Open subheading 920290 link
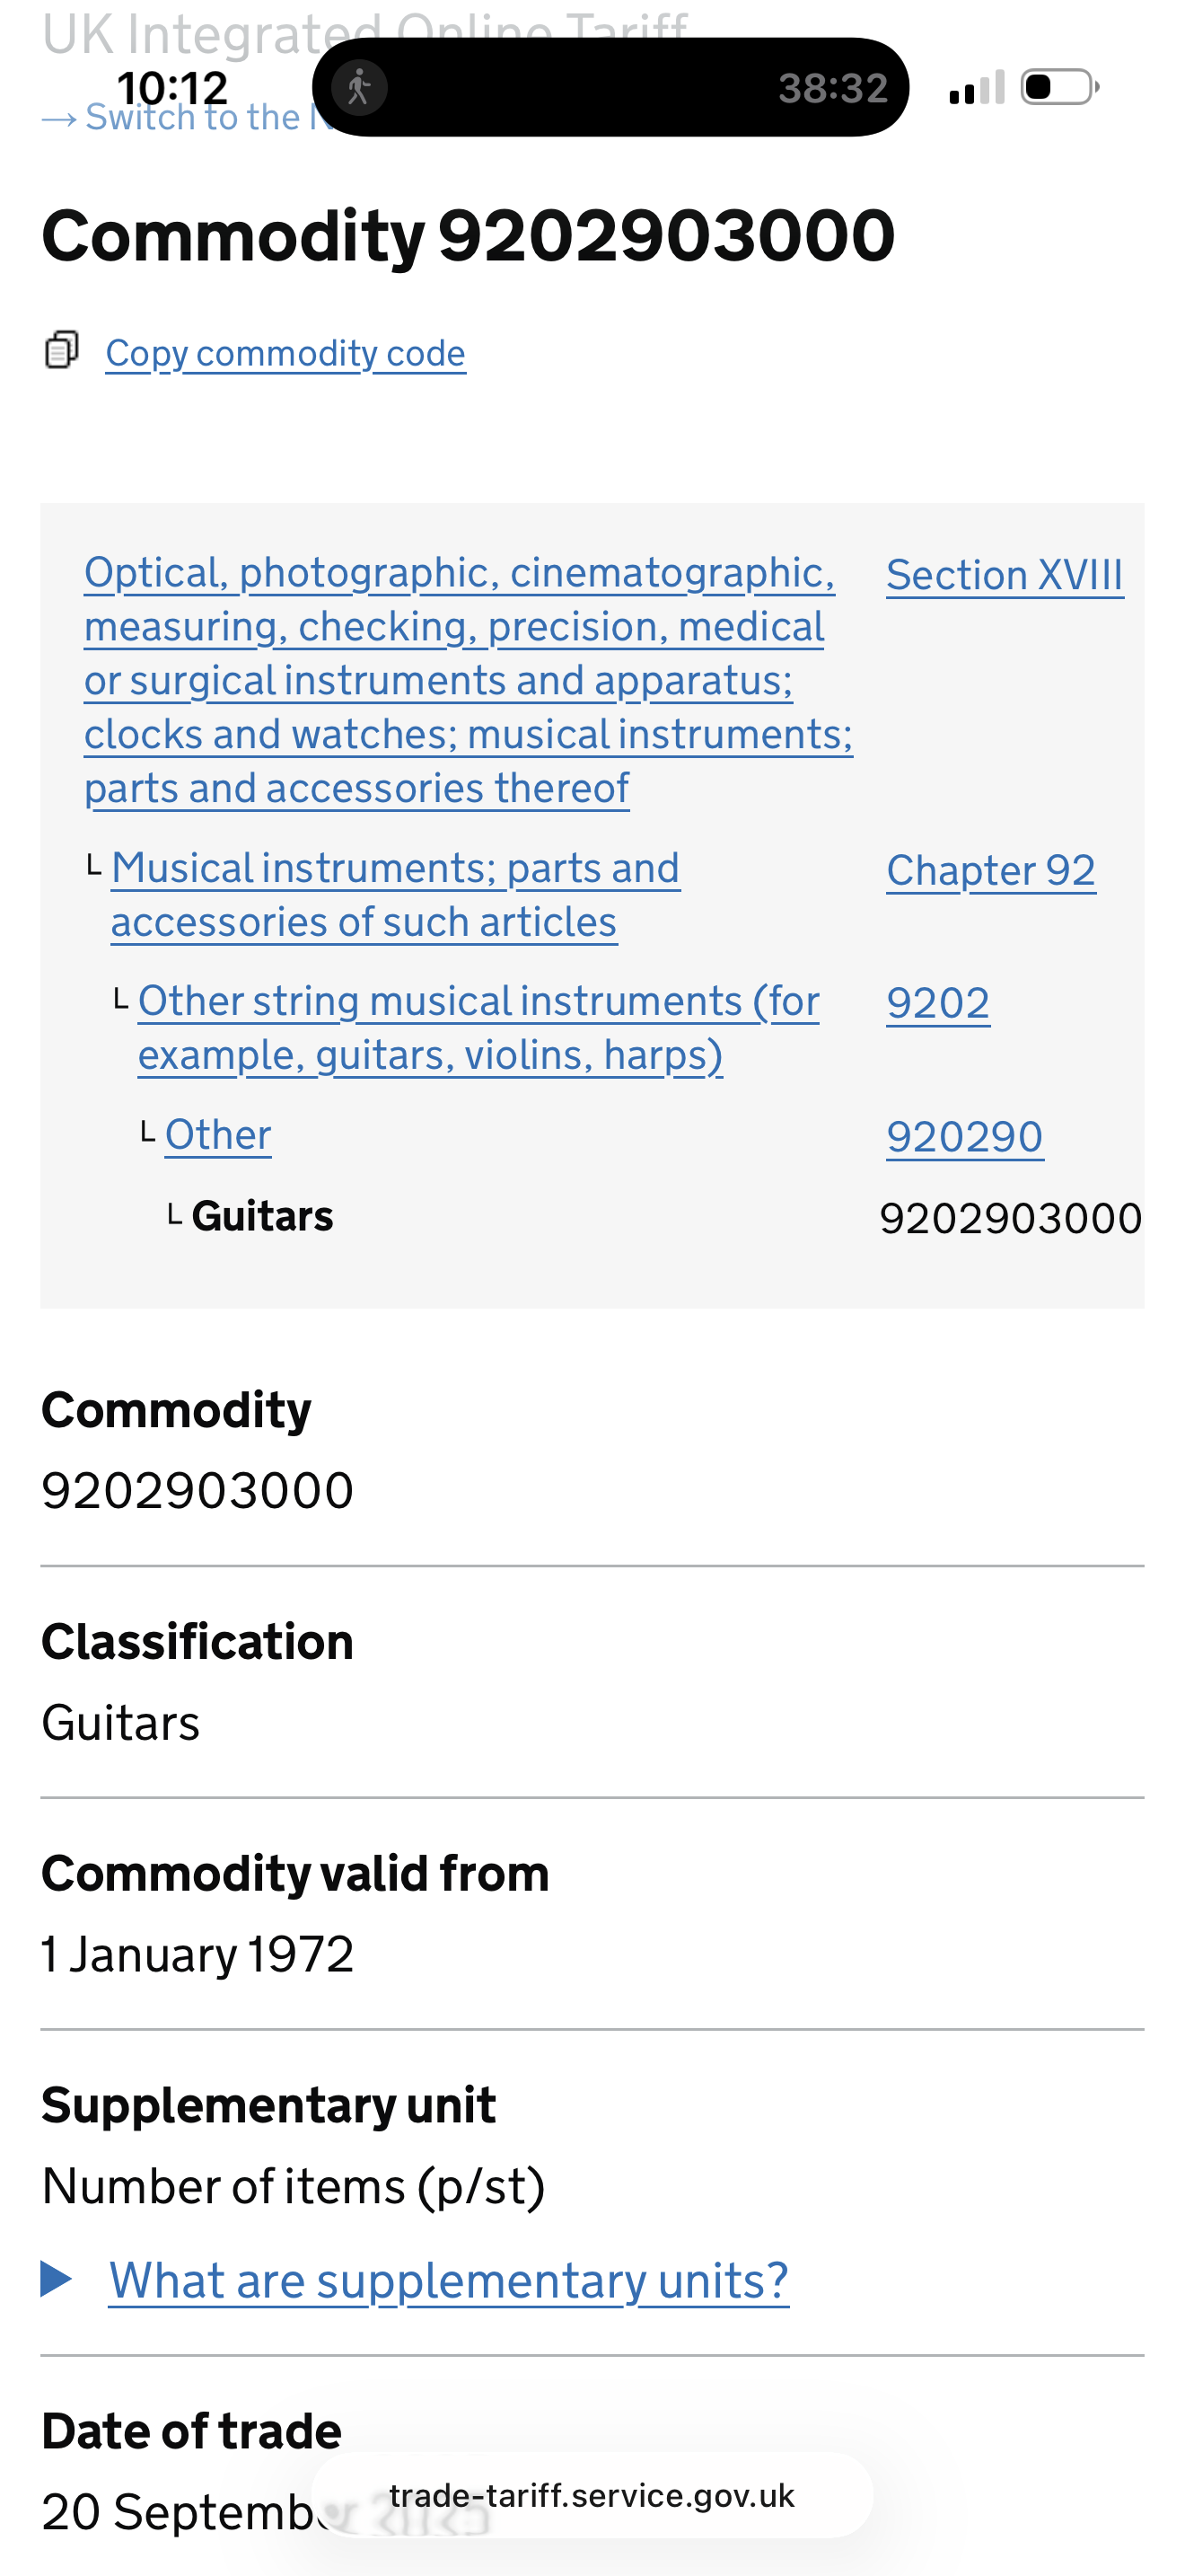 coord(964,1137)
